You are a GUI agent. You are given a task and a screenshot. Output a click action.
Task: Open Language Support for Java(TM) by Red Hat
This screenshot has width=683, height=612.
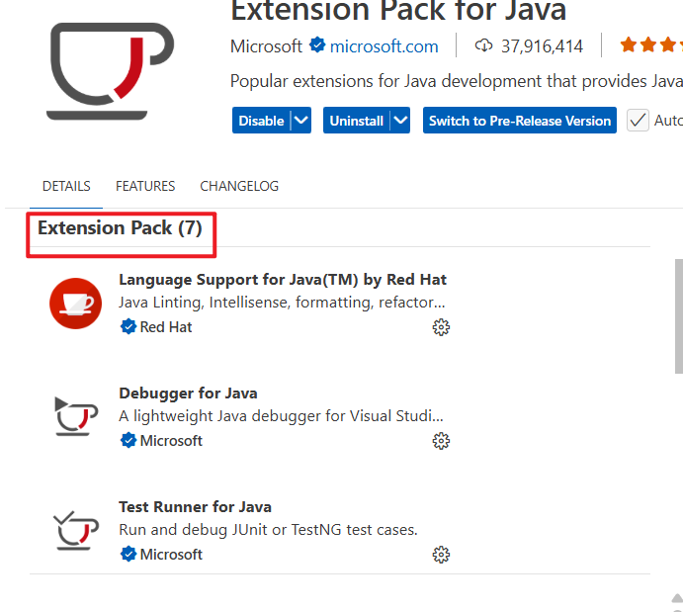point(283,280)
